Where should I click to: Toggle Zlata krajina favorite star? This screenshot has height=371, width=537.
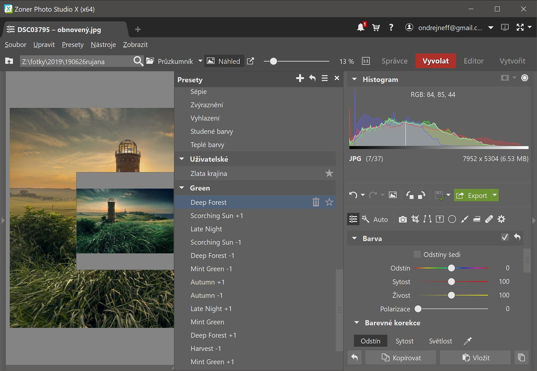[329, 173]
